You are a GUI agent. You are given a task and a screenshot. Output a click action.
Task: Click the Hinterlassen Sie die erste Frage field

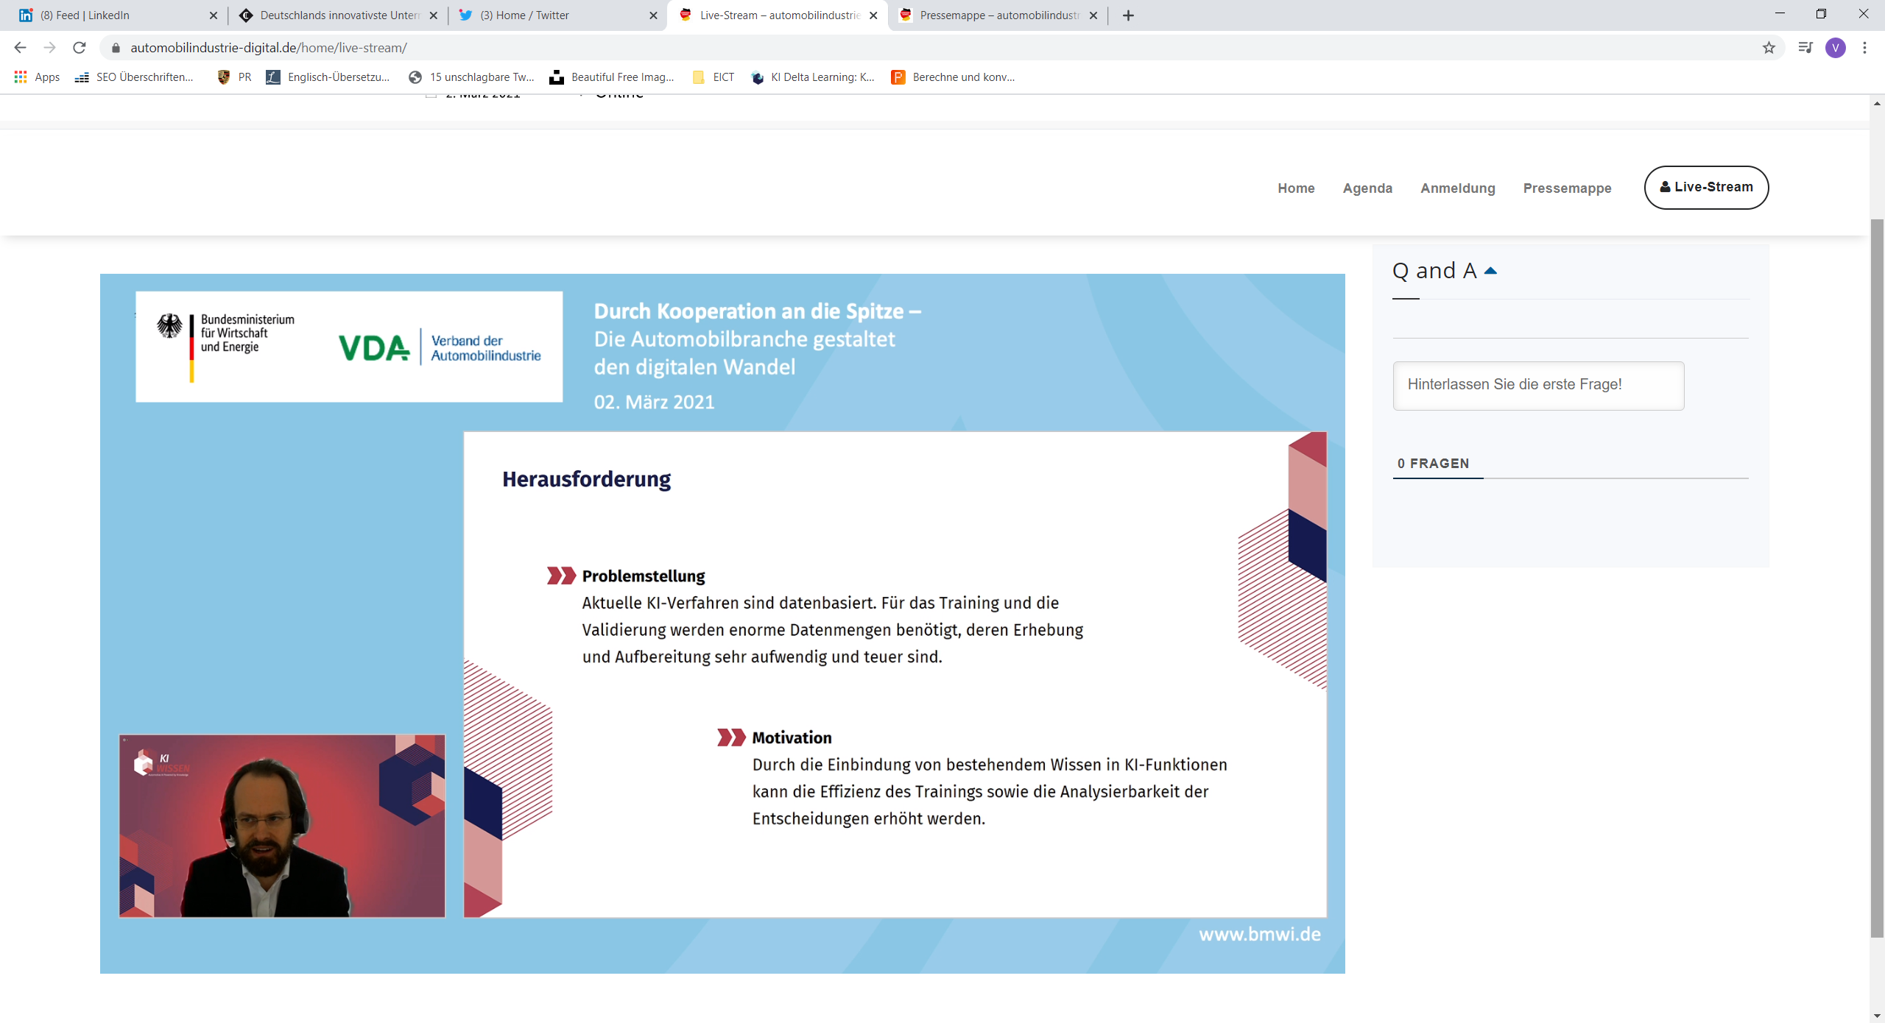pos(1538,386)
